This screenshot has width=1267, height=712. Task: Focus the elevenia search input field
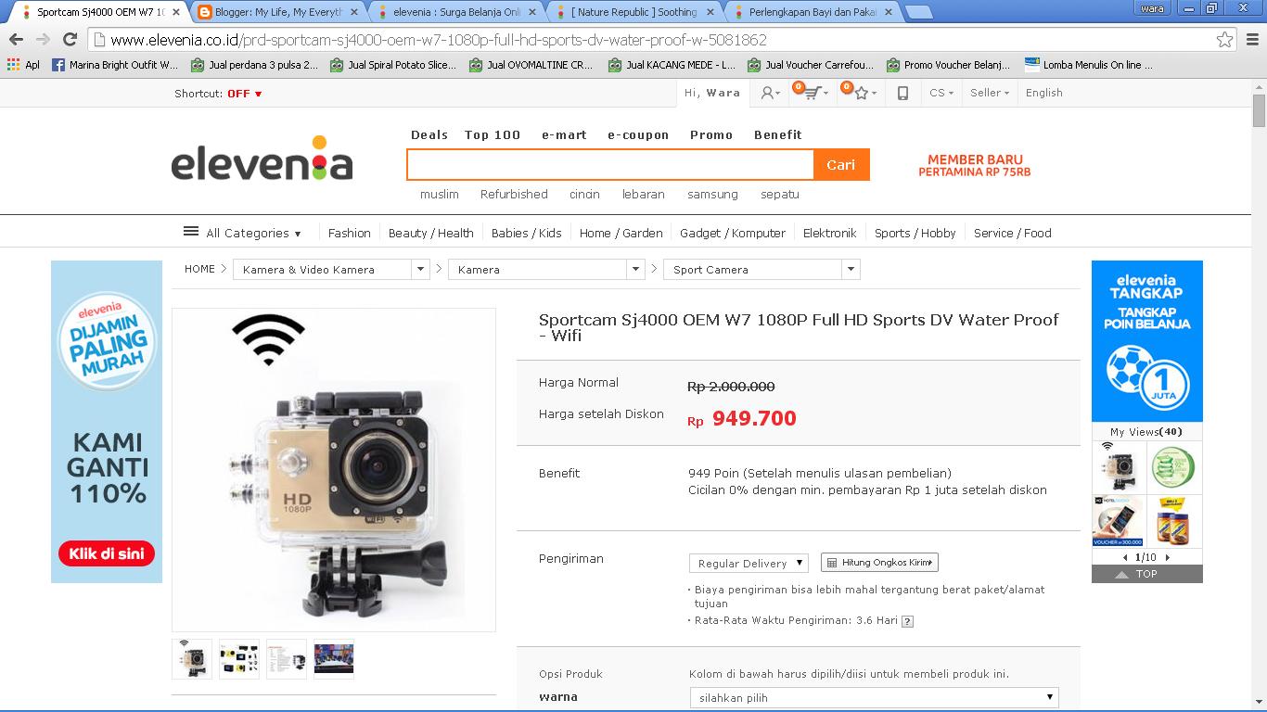coord(610,164)
